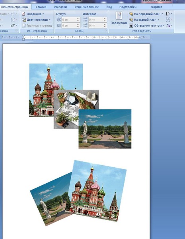Click the Фон страницы group label
Image resolution: width=185 pixels, height=239 pixels.
(37, 31)
